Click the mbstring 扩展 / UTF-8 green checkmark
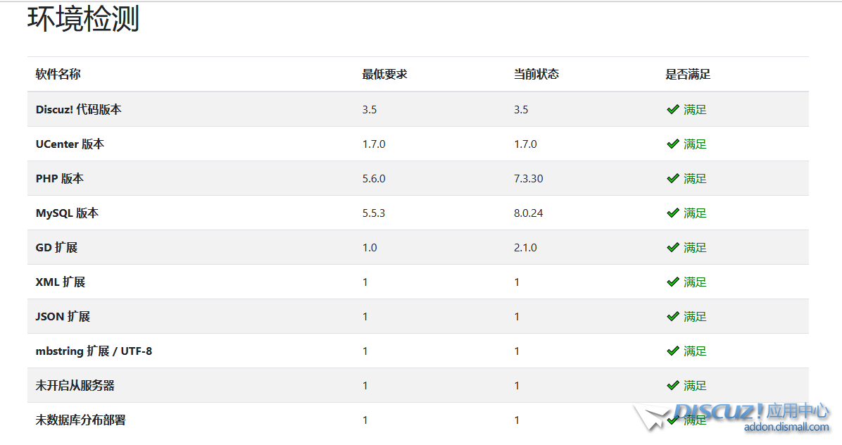 tap(672, 351)
